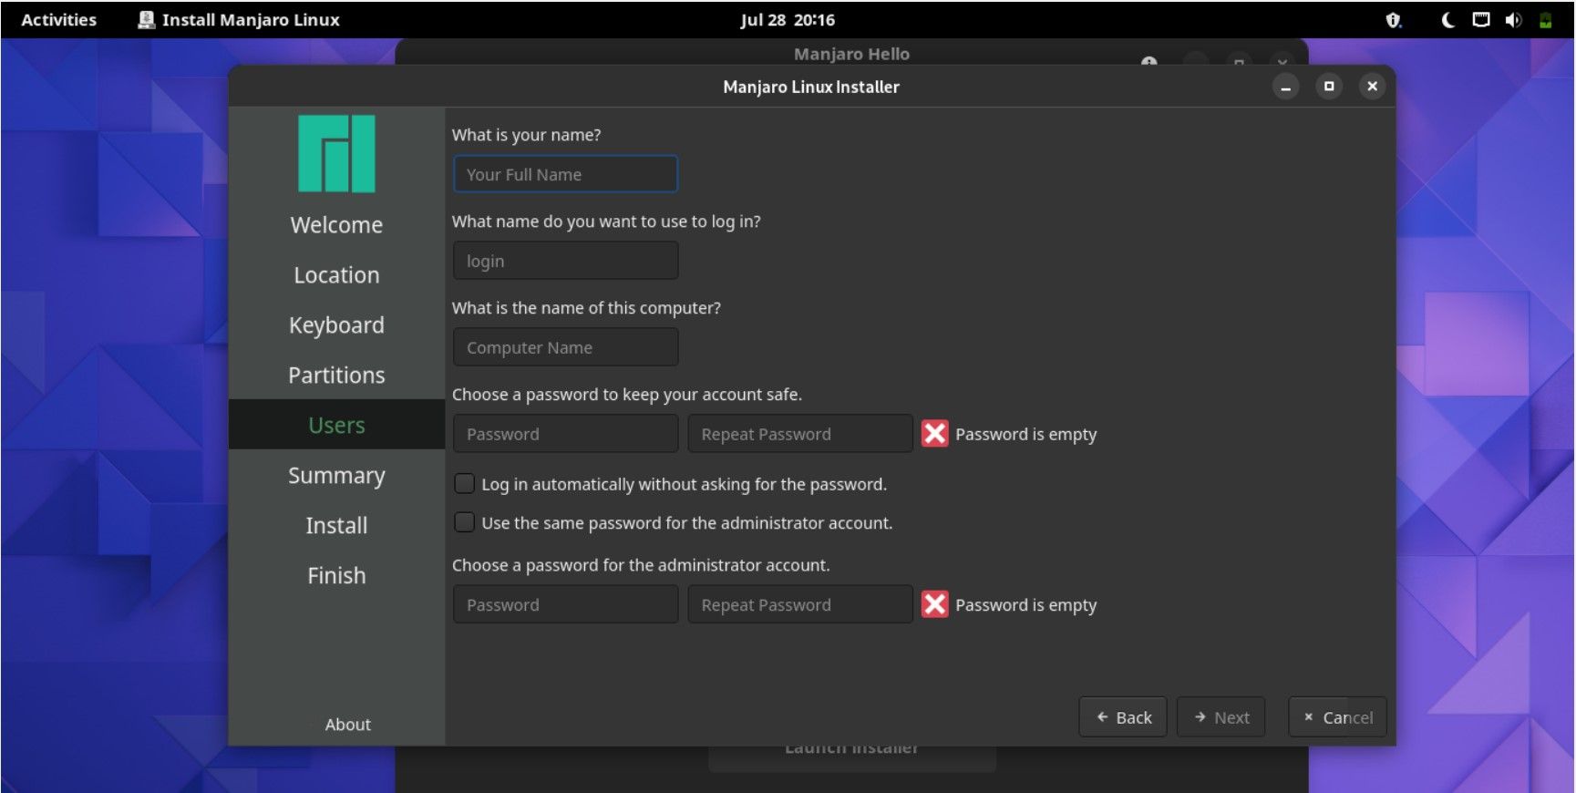Click the login name field

(565, 261)
